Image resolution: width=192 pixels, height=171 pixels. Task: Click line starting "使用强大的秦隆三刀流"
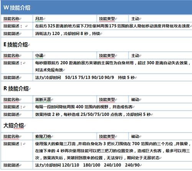113,144
